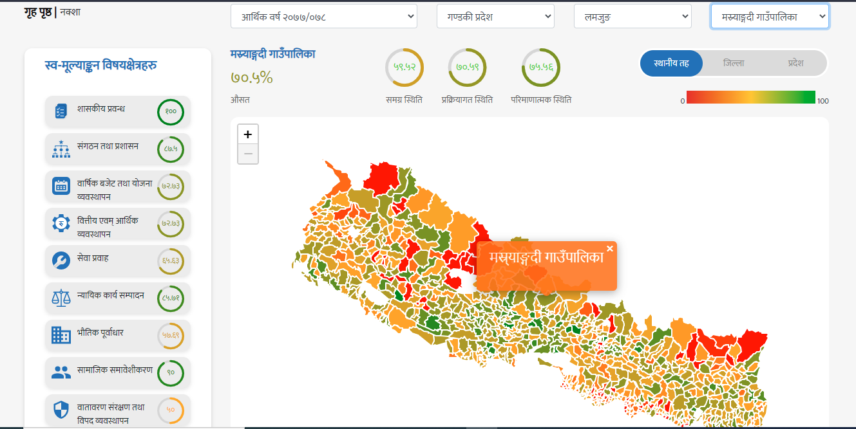Click the वित्तीय एवम् आर्थिक gear icon
The height and width of the screenshot is (429, 856).
click(61, 224)
